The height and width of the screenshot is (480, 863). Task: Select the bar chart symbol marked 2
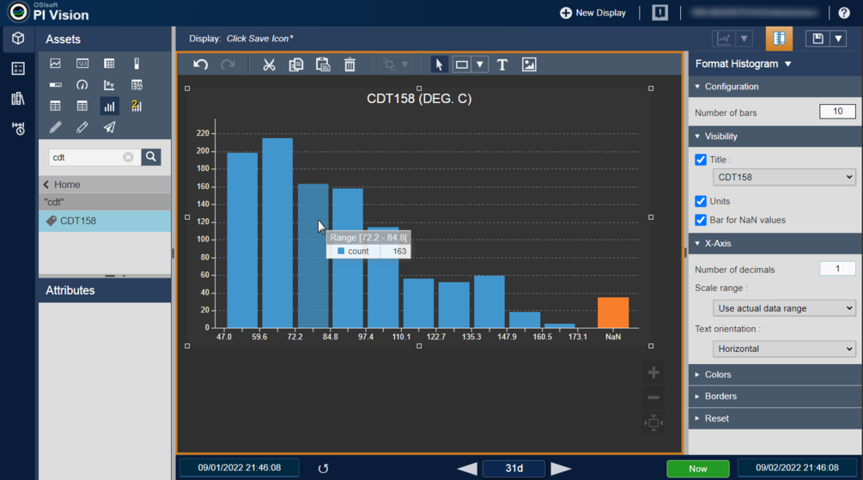pos(137,106)
